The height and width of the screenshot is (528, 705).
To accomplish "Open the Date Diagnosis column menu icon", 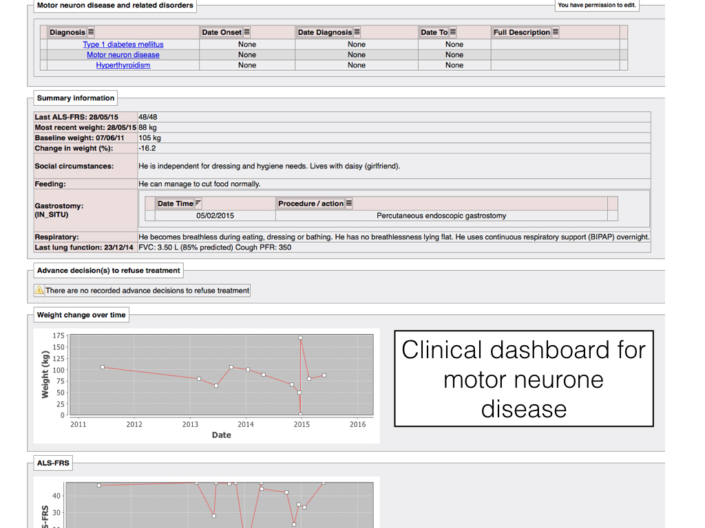I will click(357, 32).
